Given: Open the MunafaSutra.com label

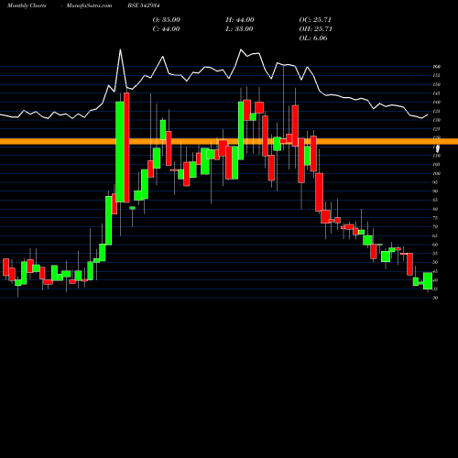Looking at the screenshot, I should point(89,5).
